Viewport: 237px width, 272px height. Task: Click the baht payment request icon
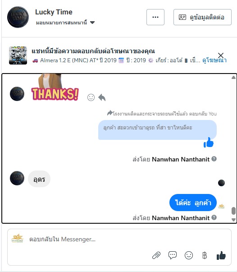pos(205,255)
